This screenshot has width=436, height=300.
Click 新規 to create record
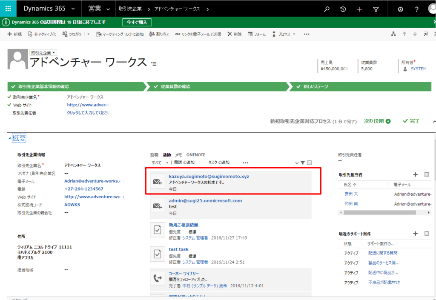(14, 34)
